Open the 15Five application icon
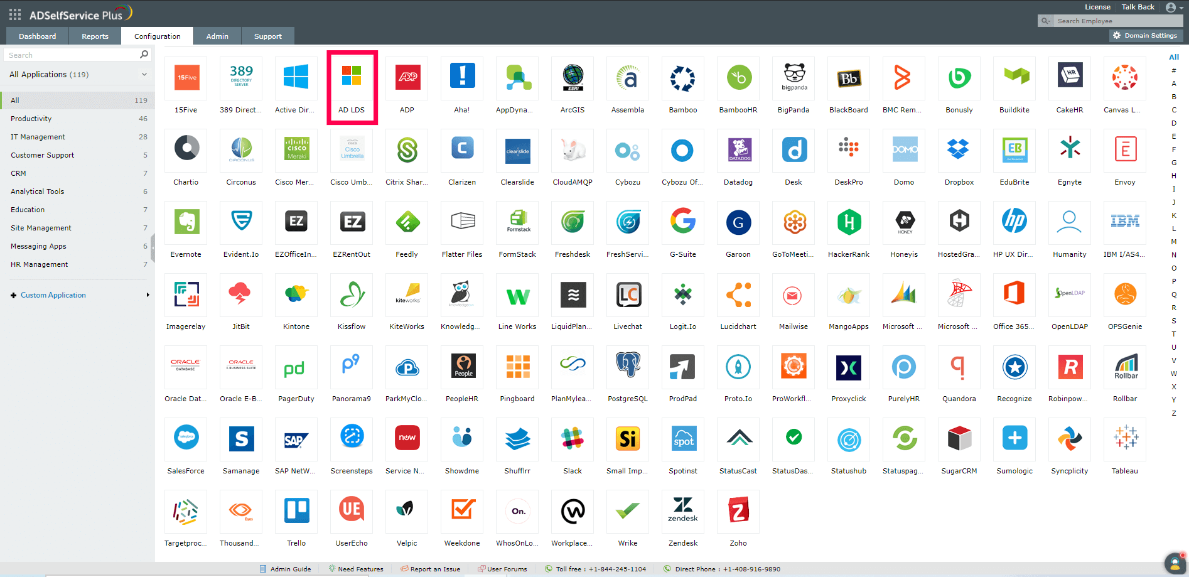The height and width of the screenshot is (577, 1189). 186,78
